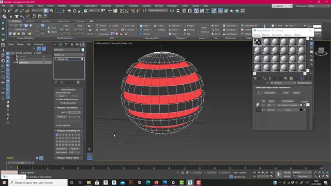Open the Sign In dropdown

(x=282, y=6)
